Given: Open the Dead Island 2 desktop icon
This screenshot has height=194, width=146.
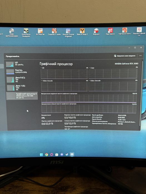Looking at the screenshot, I should [110, 31].
